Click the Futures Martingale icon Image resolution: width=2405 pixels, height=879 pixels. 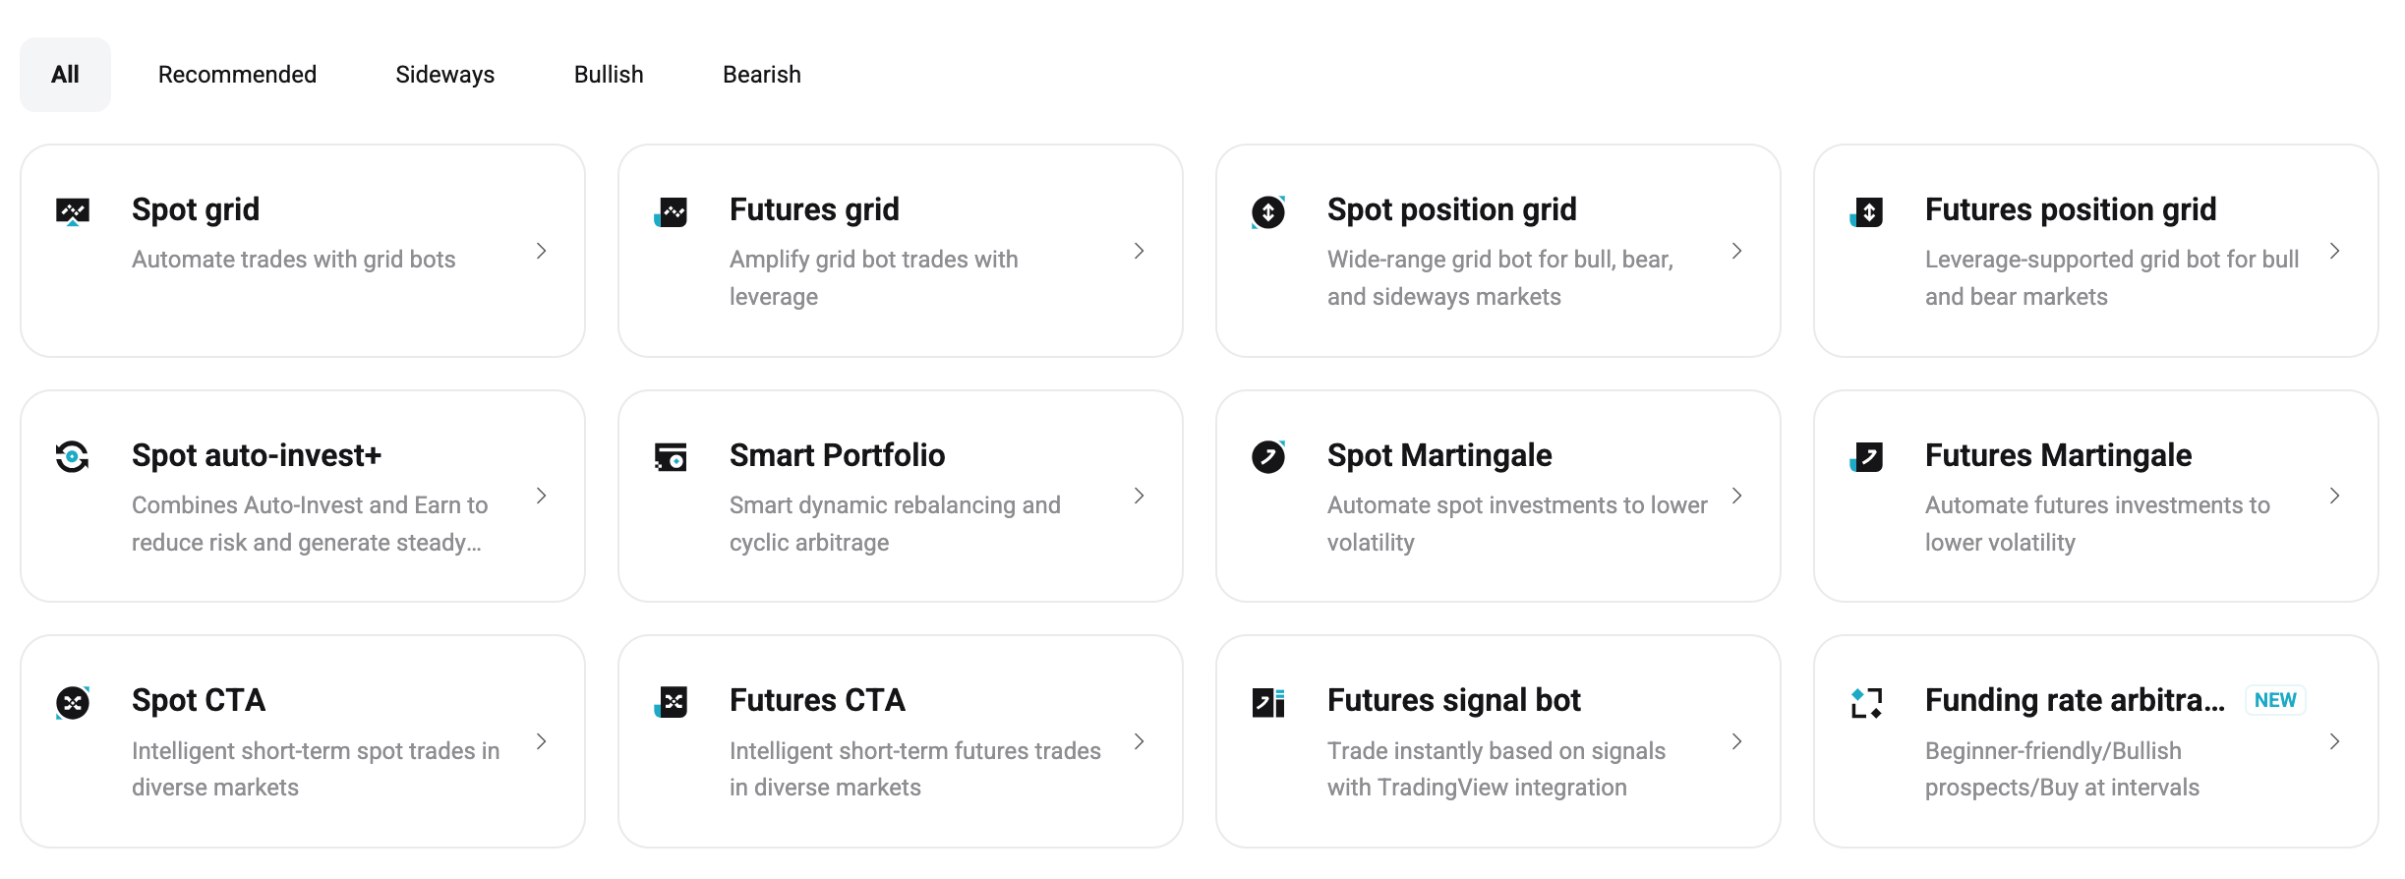(x=1866, y=456)
